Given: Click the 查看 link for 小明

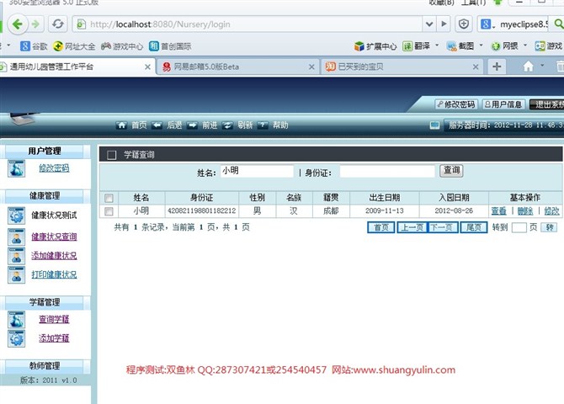Looking at the screenshot, I should coord(498,211).
